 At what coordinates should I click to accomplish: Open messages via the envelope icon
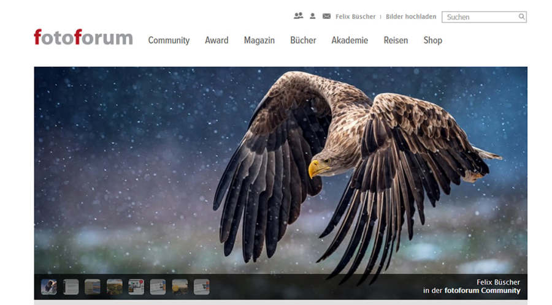click(x=326, y=17)
